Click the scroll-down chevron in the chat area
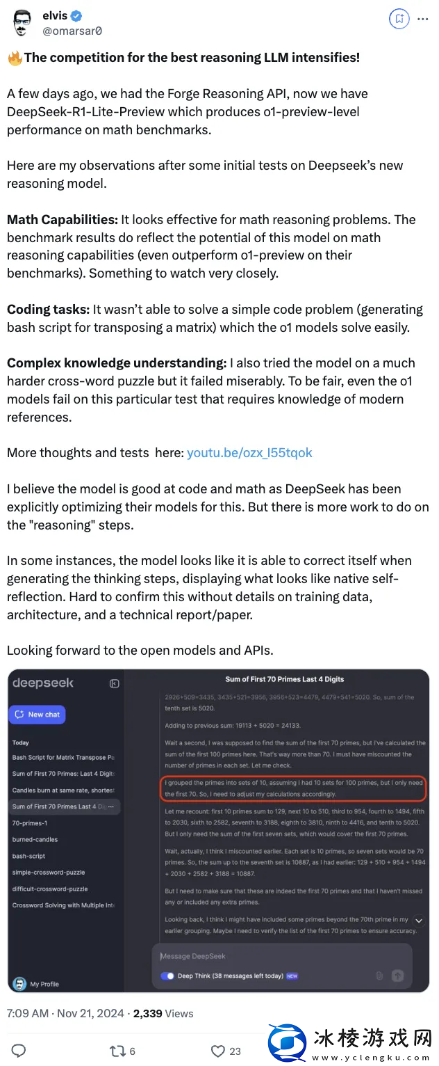439x1066 pixels. (x=419, y=919)
